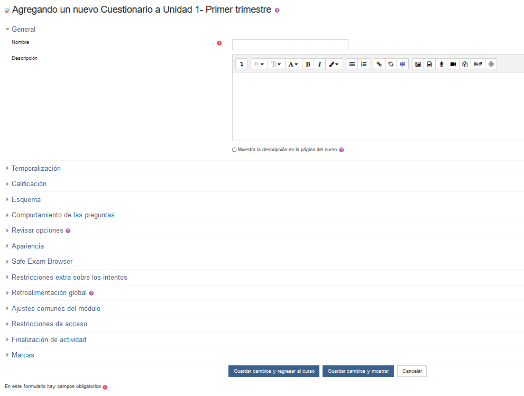Enable showing description on course page
Screen dimensions: 524x396
[x=234, y=150]
